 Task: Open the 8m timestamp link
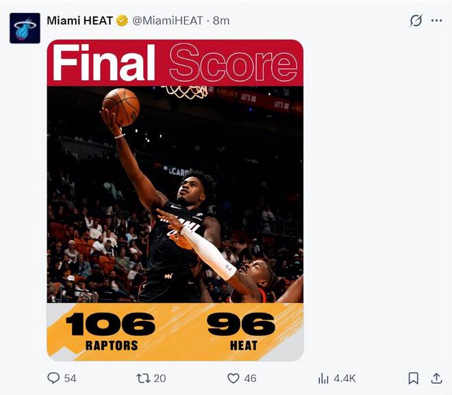coord(221,21)
